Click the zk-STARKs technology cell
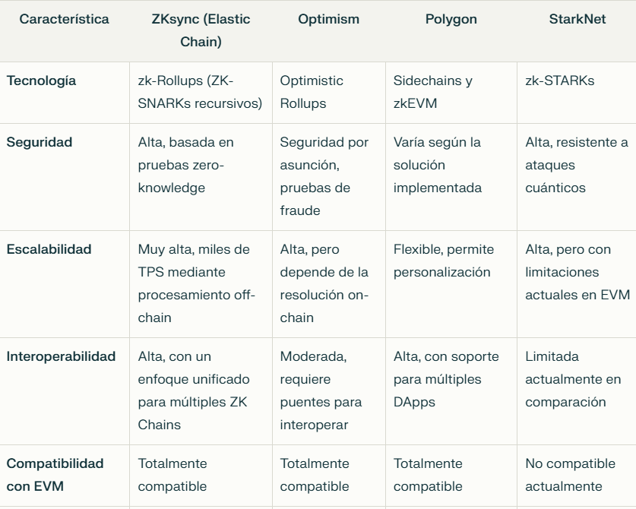Viewport: 636px width, 509px height. tap(559, 81)
